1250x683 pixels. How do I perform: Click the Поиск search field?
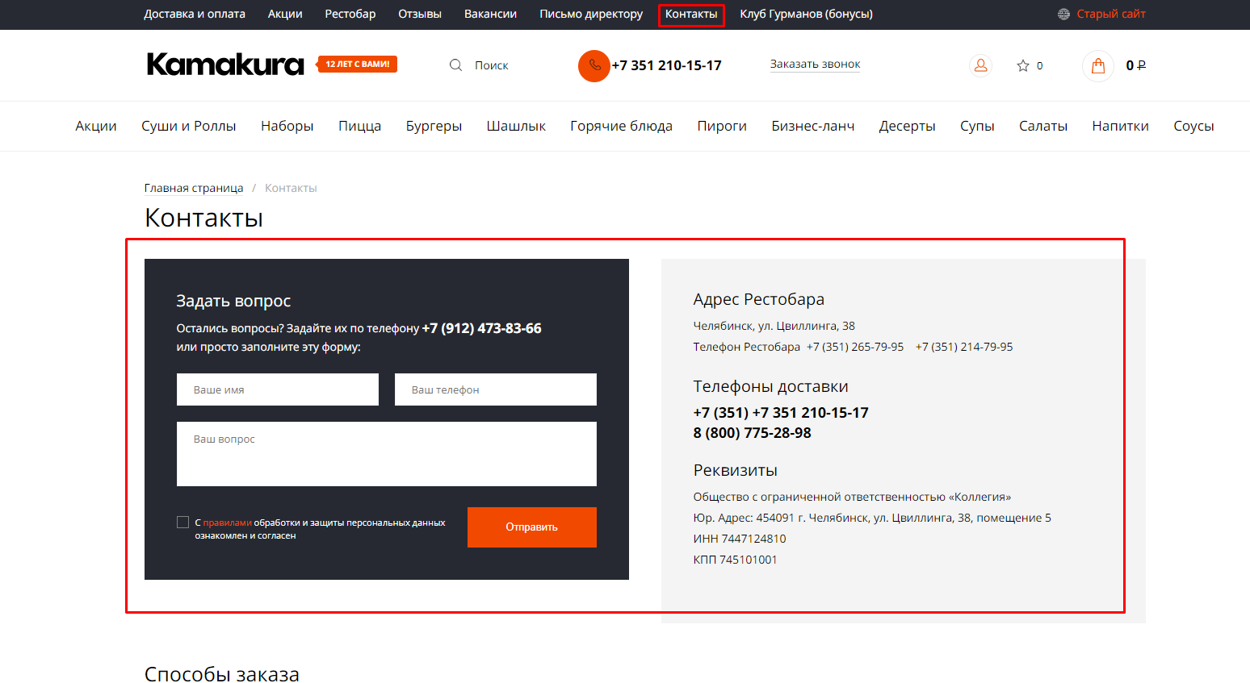[491, 65]
